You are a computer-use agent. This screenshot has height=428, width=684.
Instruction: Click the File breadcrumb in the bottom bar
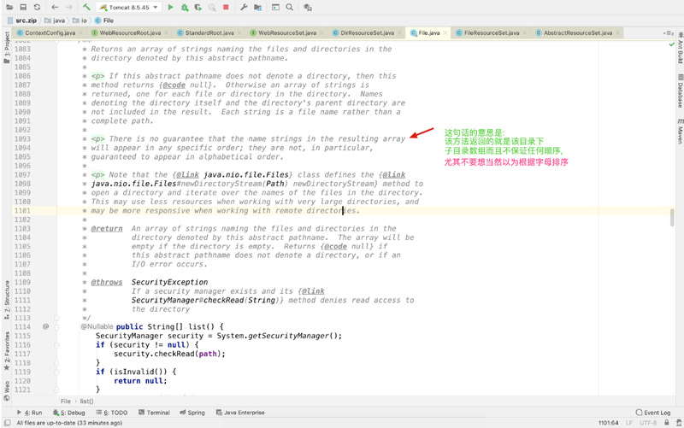pos(66,401)
